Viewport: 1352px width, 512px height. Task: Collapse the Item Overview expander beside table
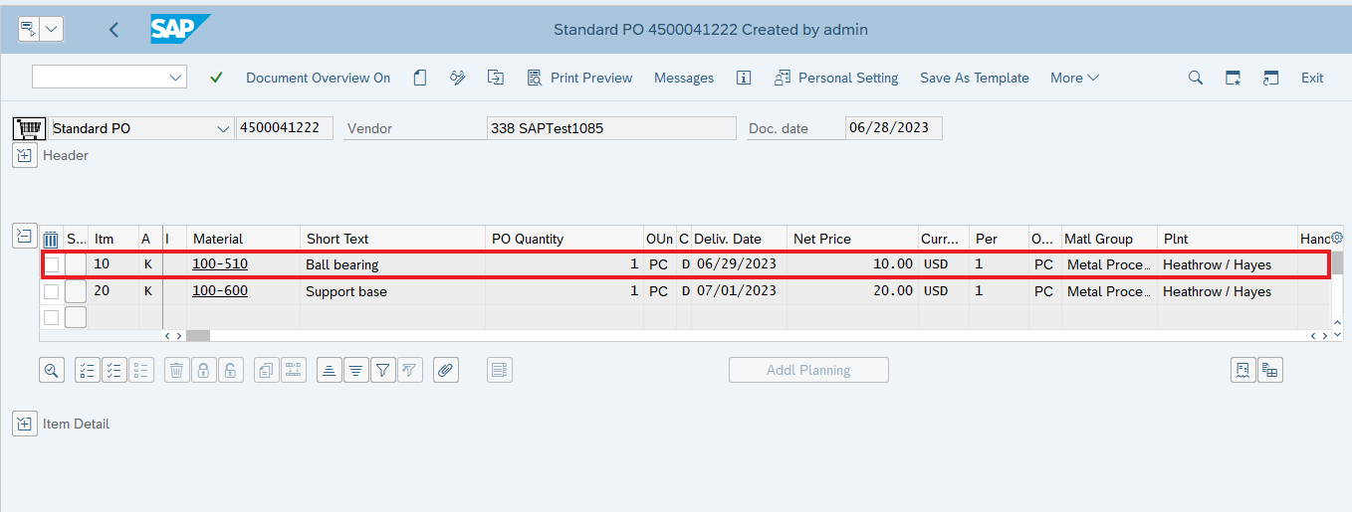[x=24, y=236]
